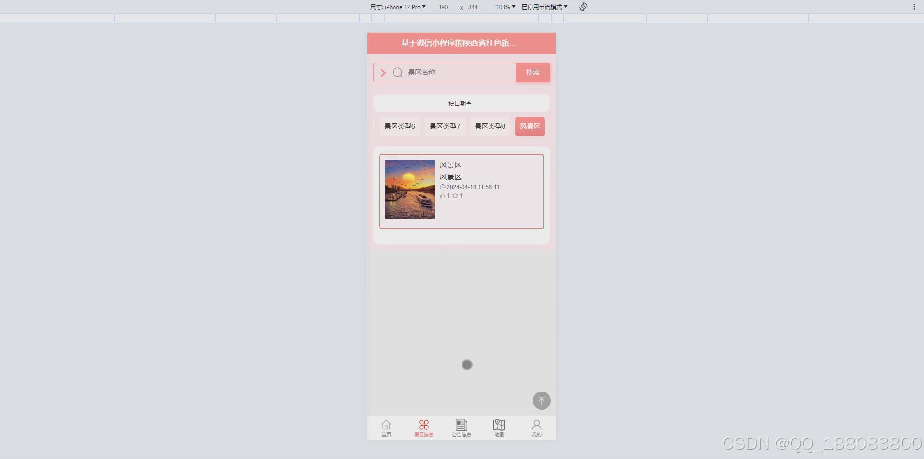Open the 地图 map tab
The height and width of the screenshot is (459, 924).
coord(499,428)
